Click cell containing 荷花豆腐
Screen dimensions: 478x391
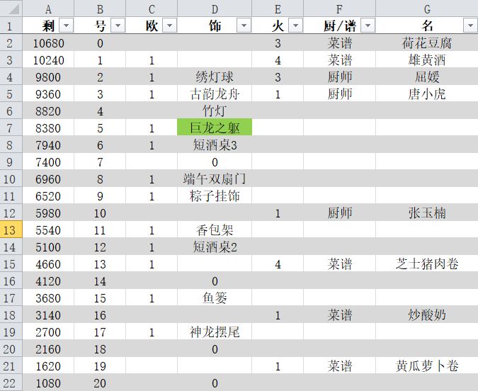click(427, 43)
